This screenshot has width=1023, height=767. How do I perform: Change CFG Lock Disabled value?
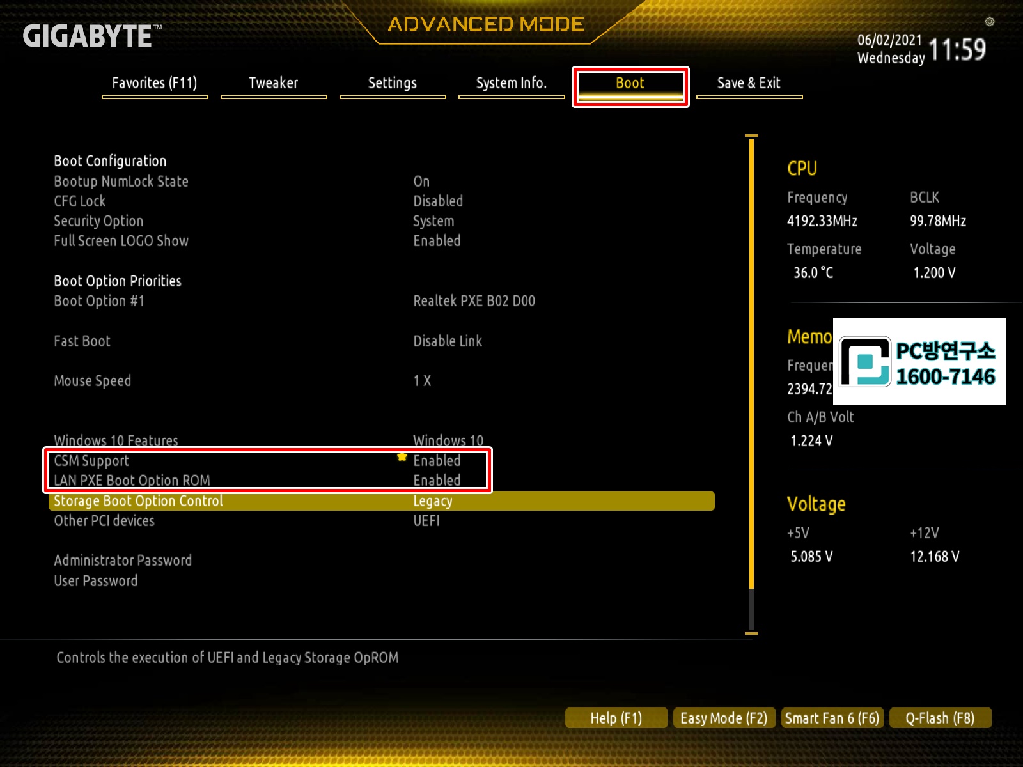(x=438, y=201)
